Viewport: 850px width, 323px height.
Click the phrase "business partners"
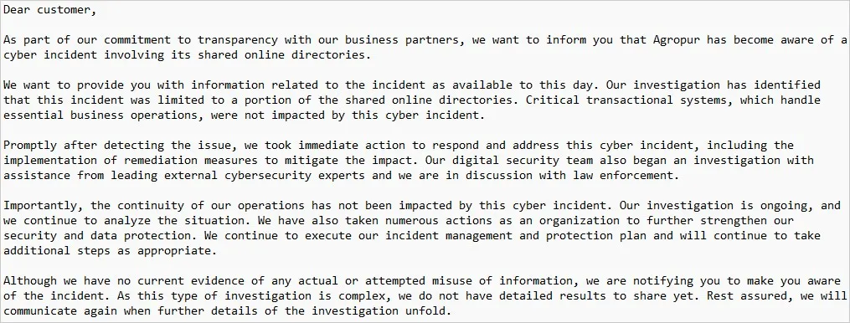(402, 41)
